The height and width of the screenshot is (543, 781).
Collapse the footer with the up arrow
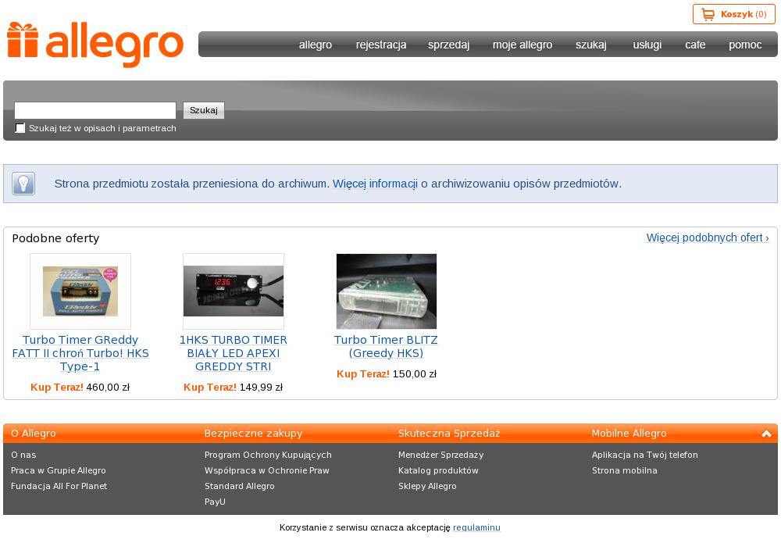pyautogui.click(x=767, y=434)
